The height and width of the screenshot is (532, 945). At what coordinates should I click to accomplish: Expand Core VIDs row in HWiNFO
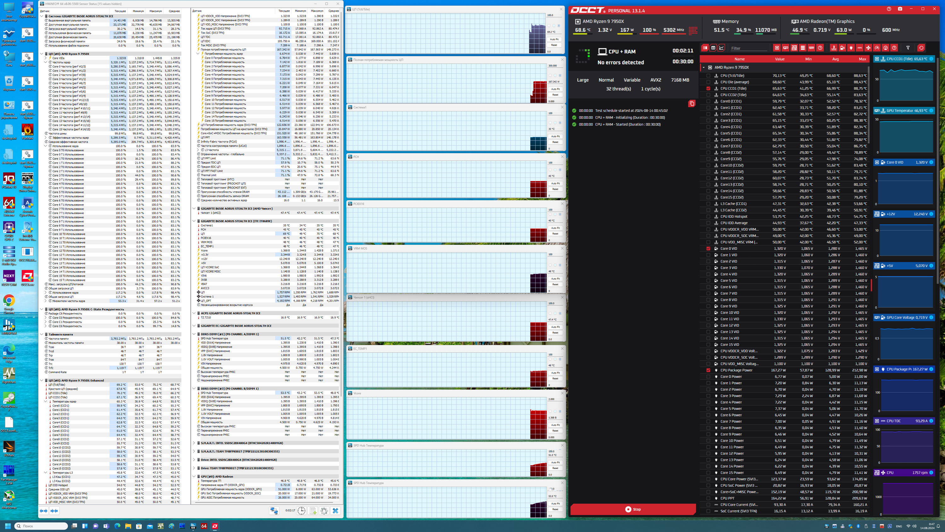pos(46,58)
